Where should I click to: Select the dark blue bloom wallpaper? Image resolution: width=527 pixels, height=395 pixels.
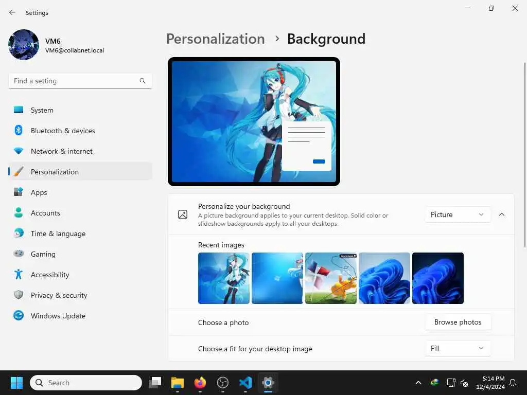click(x=438, y=278)
